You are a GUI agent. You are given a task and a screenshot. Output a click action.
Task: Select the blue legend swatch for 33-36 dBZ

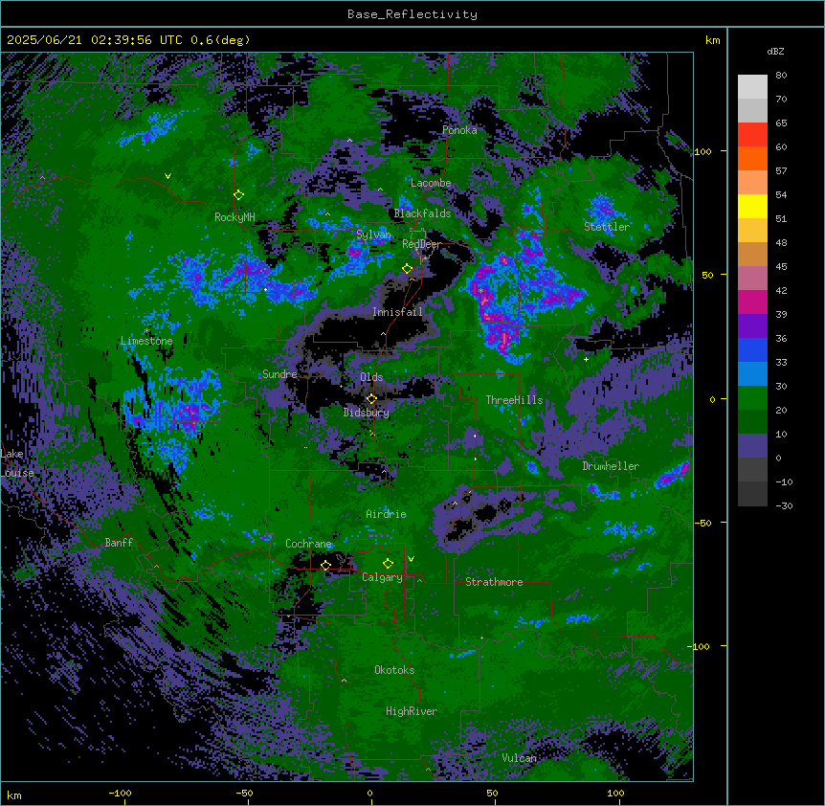pyautogui.click(x=752, y=349)
